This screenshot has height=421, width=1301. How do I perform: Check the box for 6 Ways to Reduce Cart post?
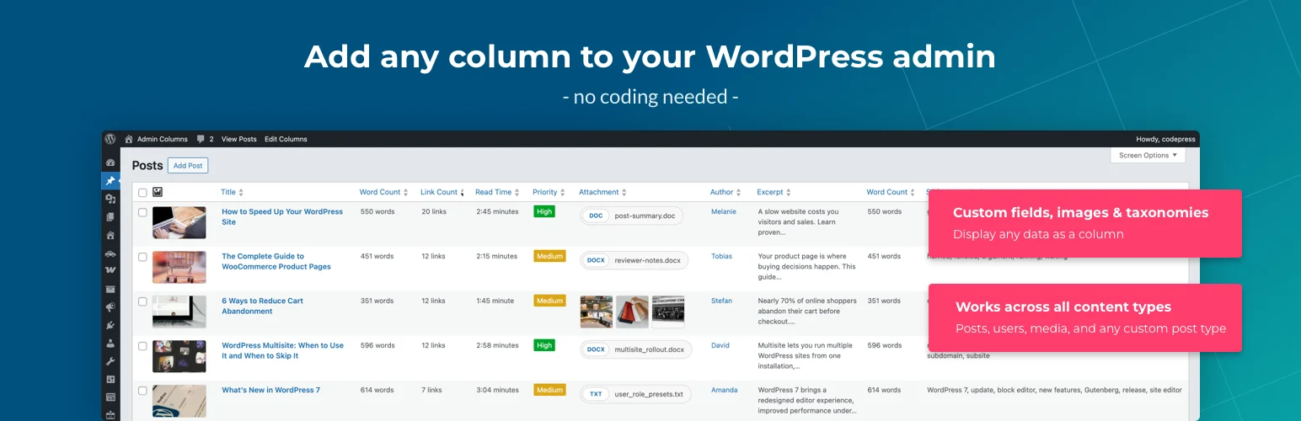click(142, 301)
